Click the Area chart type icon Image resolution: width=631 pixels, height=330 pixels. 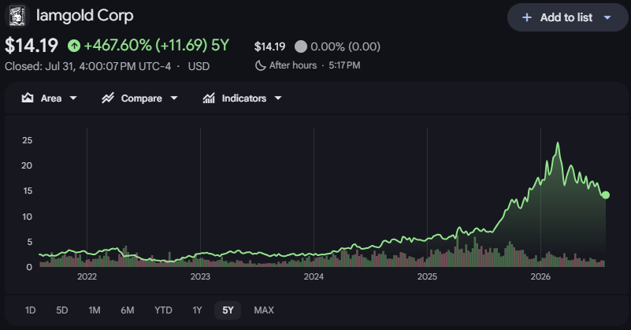coord(28,98)
